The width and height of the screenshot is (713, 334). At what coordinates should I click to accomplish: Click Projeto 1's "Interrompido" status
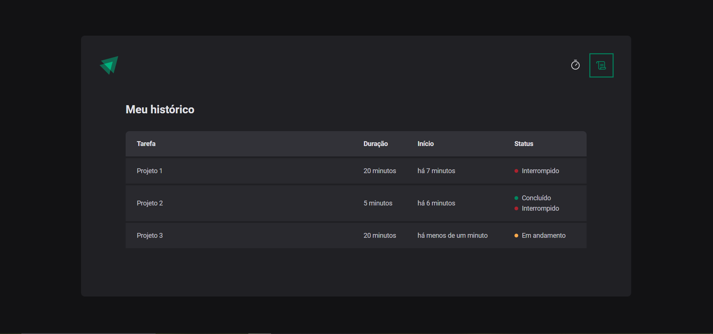[x=537, y=171]
